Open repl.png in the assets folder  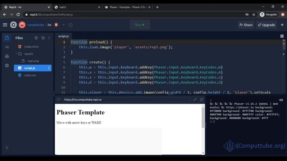[33, 61]
